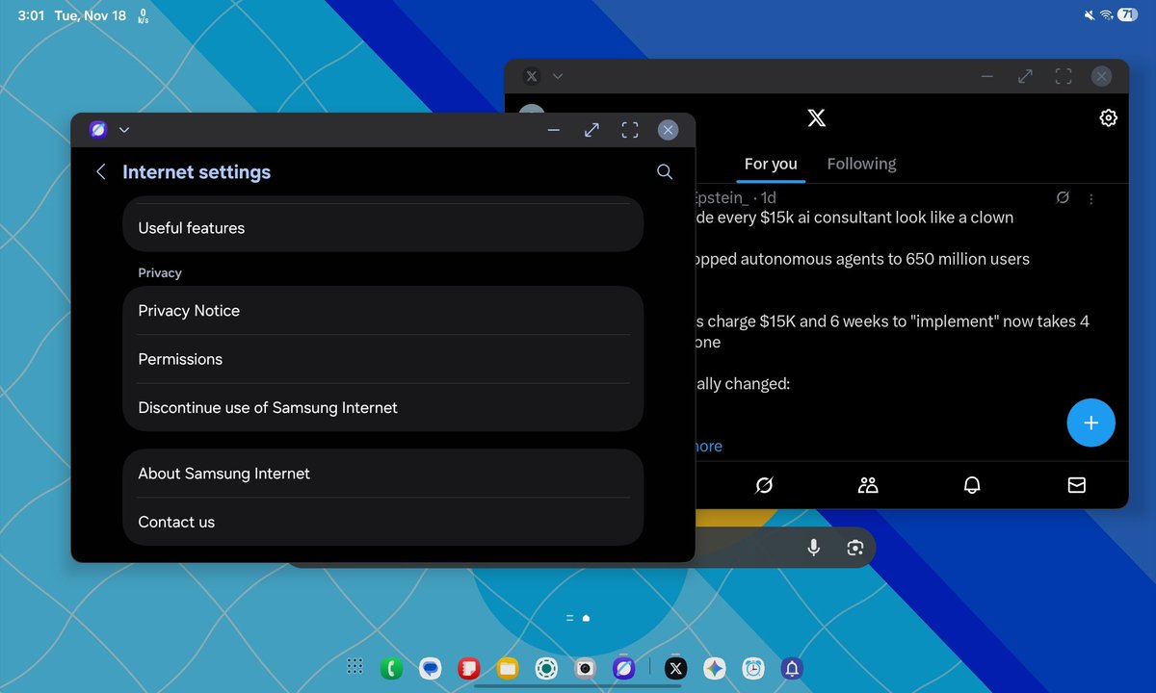Open Contact us
The image size is (1156, 693).
(383, 522)
